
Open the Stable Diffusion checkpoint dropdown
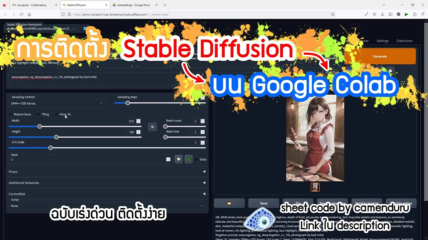(x=42, y=29)
